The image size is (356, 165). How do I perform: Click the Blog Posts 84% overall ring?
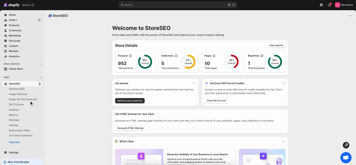pos(275,62)
